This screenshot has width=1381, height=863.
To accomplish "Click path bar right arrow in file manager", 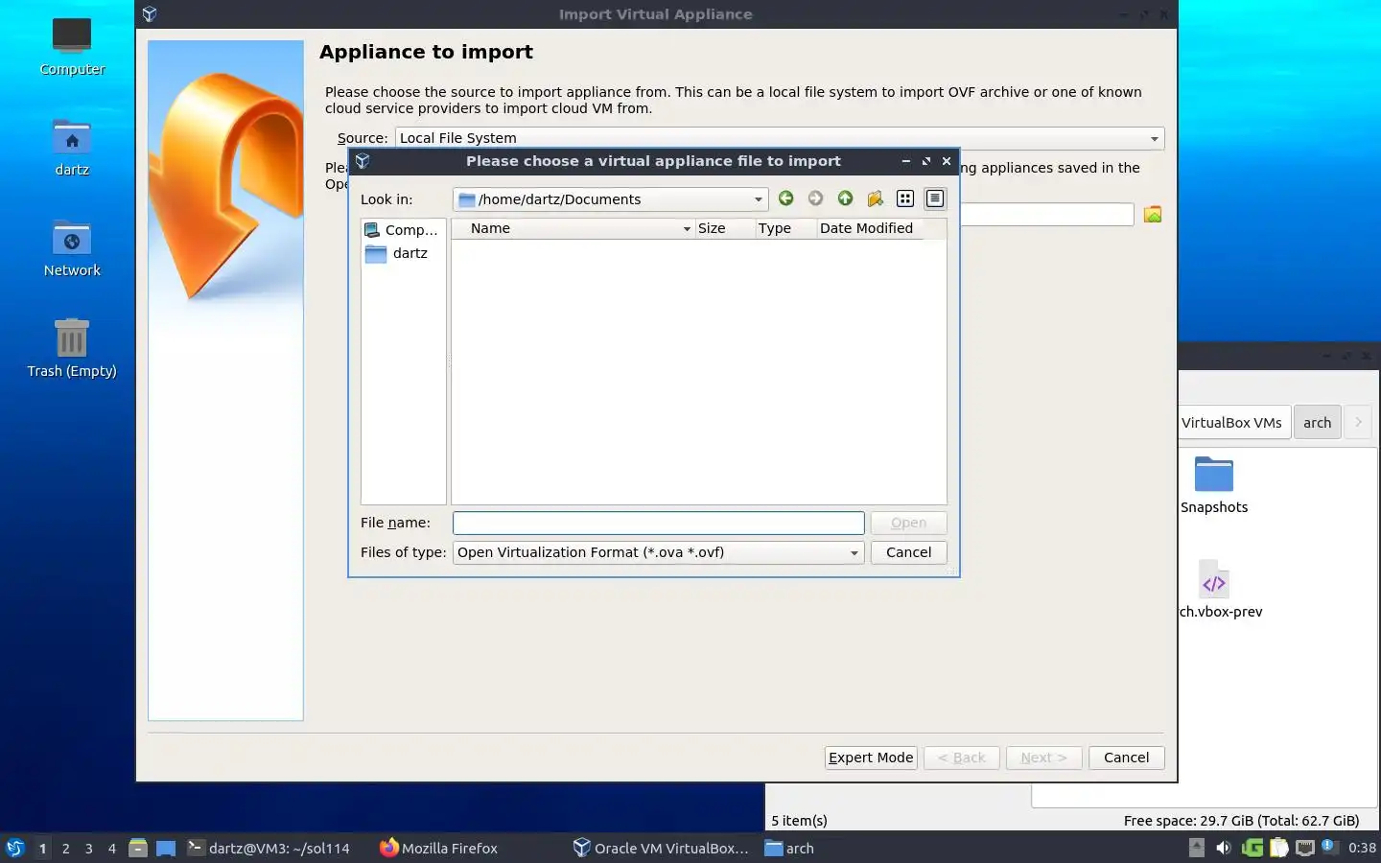I will 1358,423.
